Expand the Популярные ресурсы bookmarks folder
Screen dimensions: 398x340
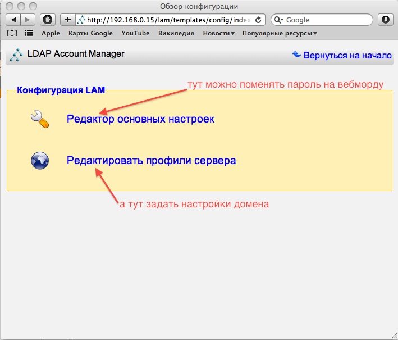coord(279,33)
